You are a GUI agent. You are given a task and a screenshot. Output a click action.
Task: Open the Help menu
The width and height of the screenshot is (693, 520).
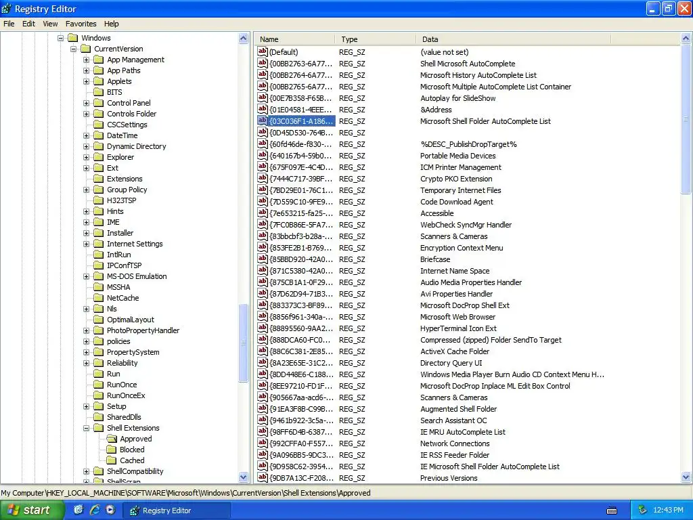(x=112, y=24)
